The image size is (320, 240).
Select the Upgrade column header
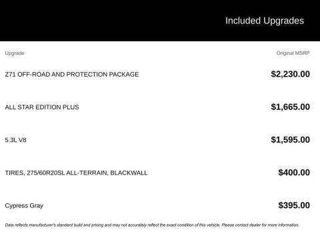coord(15,53)
